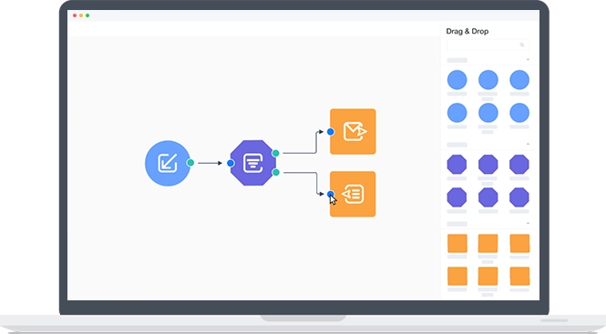Image resolution: width=606 pixels, height=334 pixels.
Task: Pick the first purple octagon in the palette
Action: [457, 165]
